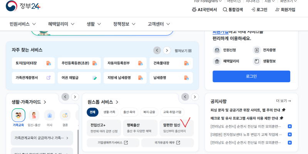Expand the 민원서비스 menu
The height and width of the screenshot is (154, 308).
(23, 24)
